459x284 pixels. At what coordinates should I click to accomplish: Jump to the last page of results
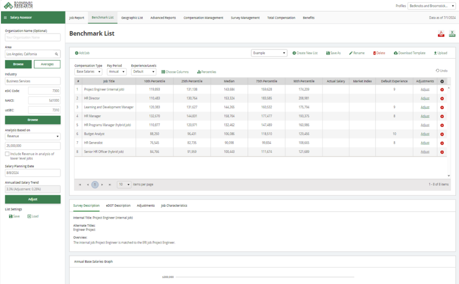[110, 185]
